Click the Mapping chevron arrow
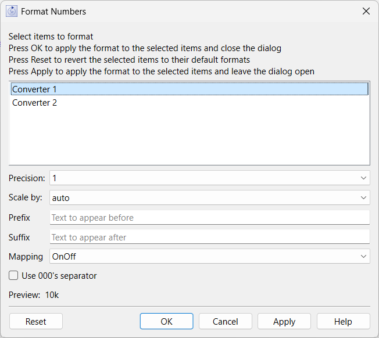 [x=363, y=256]
